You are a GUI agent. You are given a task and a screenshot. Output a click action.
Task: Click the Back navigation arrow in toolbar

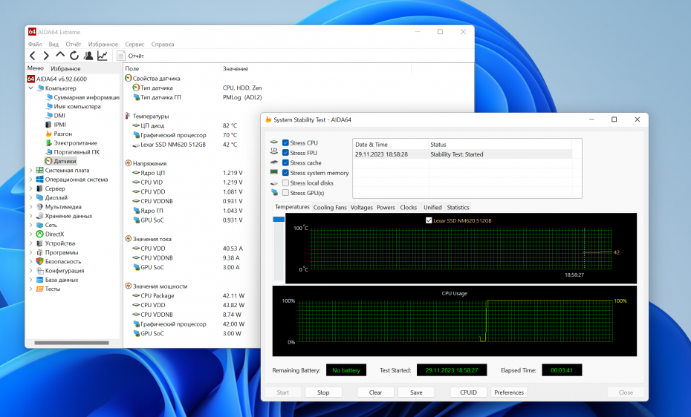(33, 56)
